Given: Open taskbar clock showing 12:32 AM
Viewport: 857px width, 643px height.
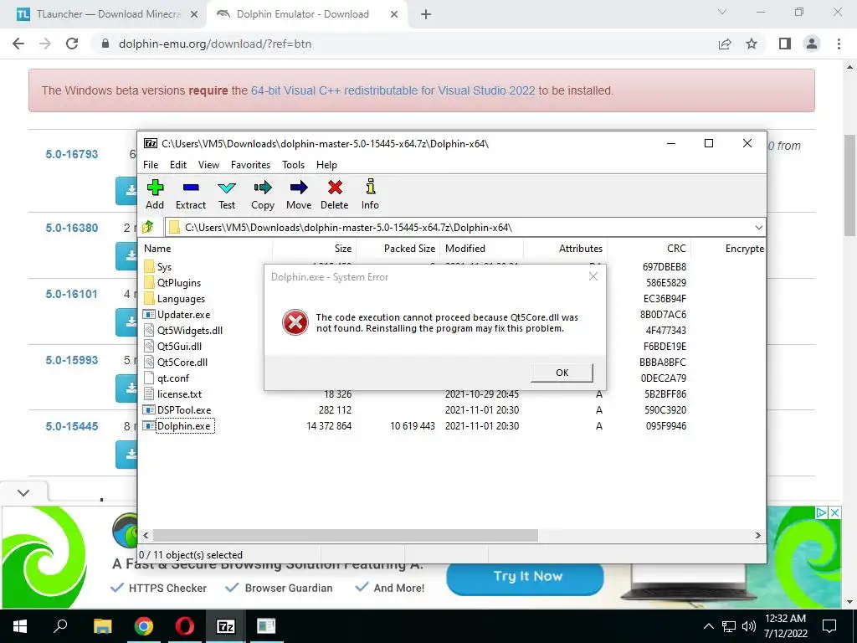Looking at the screenshot, I should click(785, 626).
